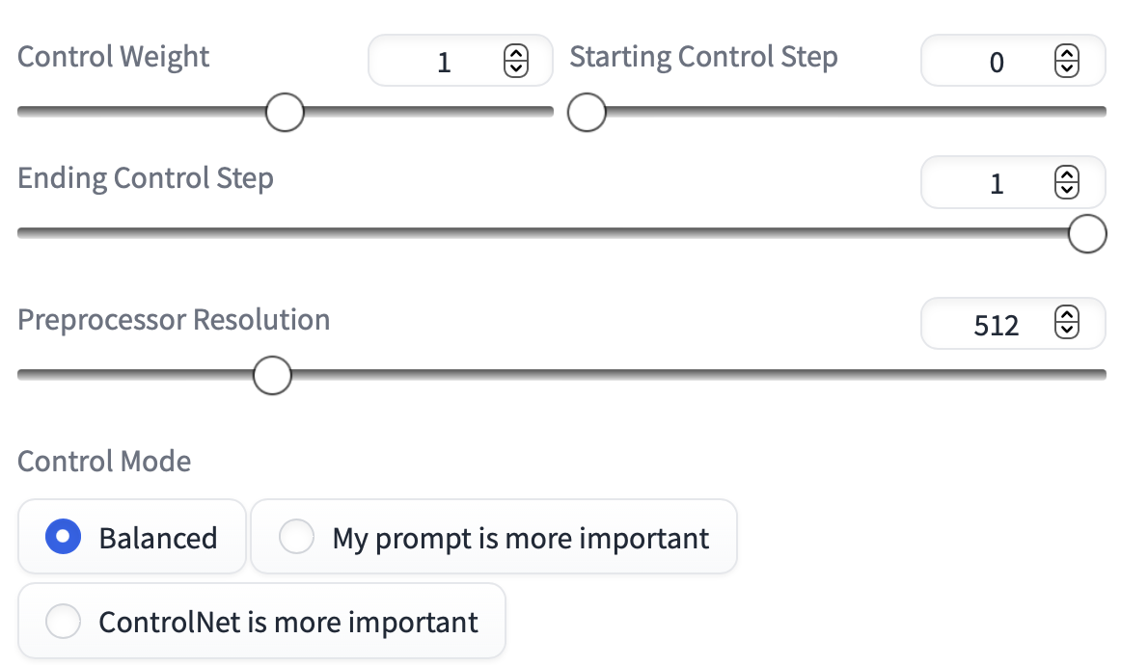Screen dimensions: 1121x665
Task: Click the Ending Control Step stepper arrows
Action: point(1066,182)
